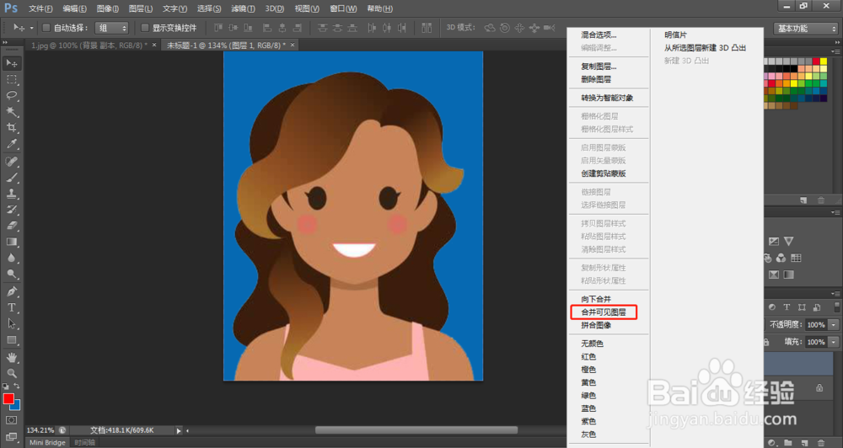Viewport: 843px width, 448px height.
Task: Select the Rectangle shape tool
Action: tap(11, 340)
